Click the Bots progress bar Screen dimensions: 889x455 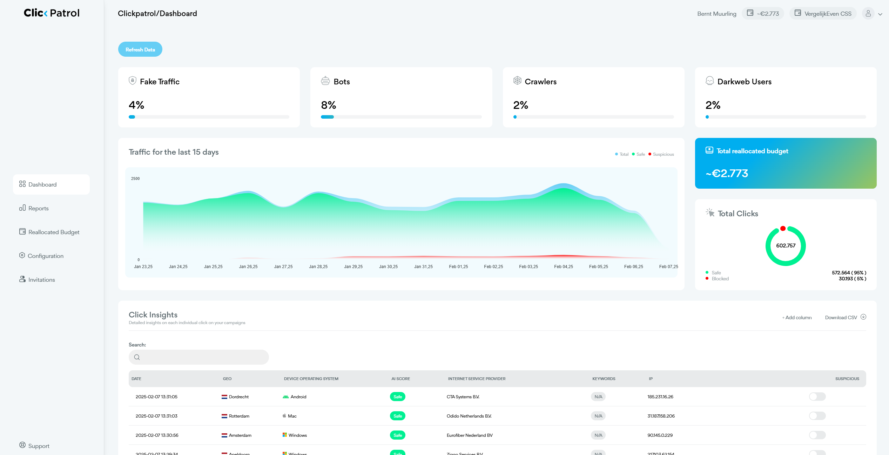point(402,117)
